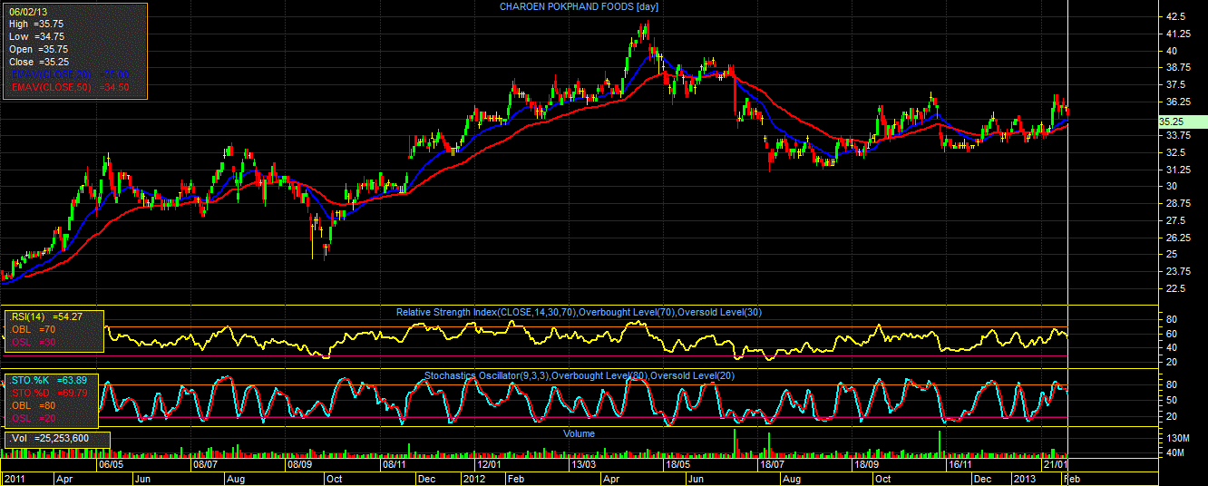Screen dimensions: 1208x486
Task: Click the Close =35.25 line in info box
Action: (37, 62)
